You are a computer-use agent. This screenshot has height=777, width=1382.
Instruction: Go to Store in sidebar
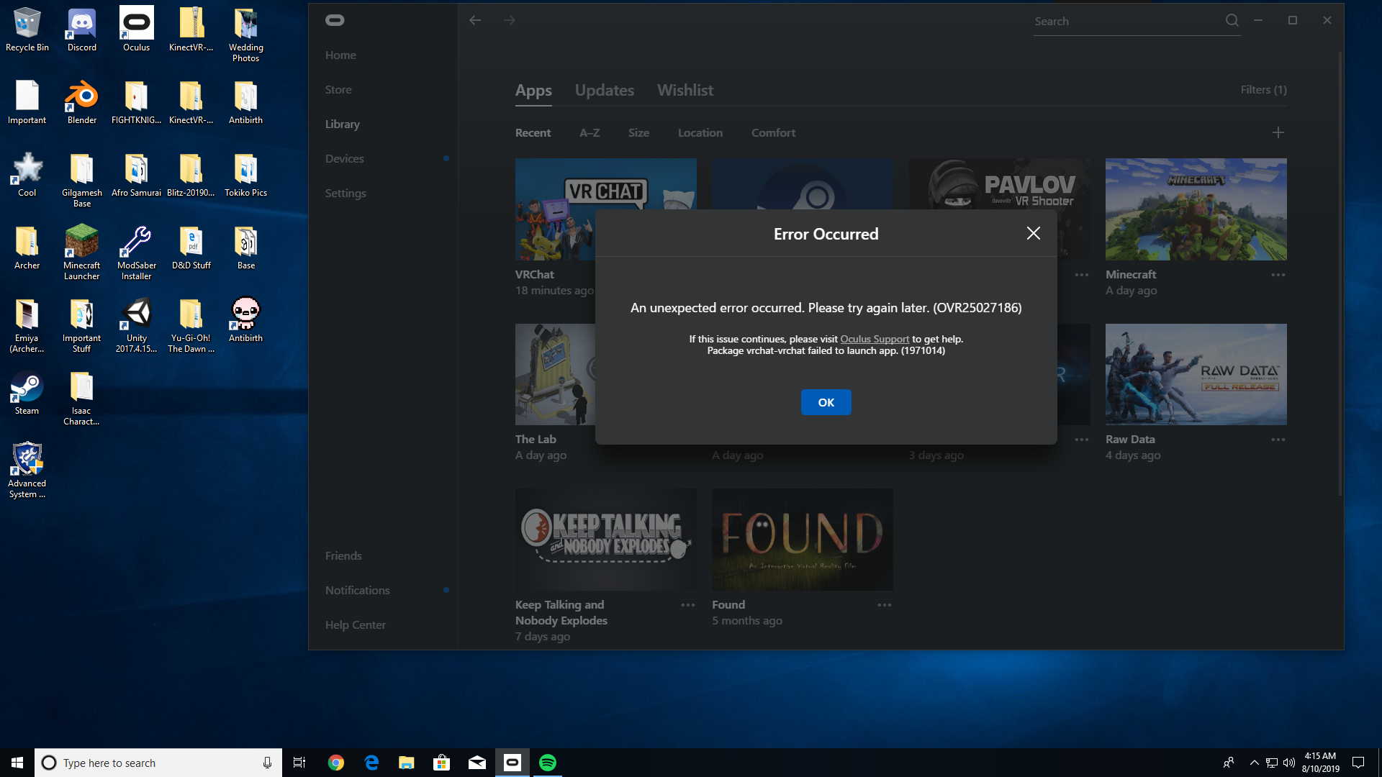[338, 90]
